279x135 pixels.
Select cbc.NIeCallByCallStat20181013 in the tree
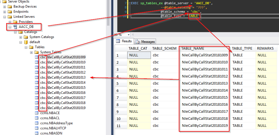63,78
